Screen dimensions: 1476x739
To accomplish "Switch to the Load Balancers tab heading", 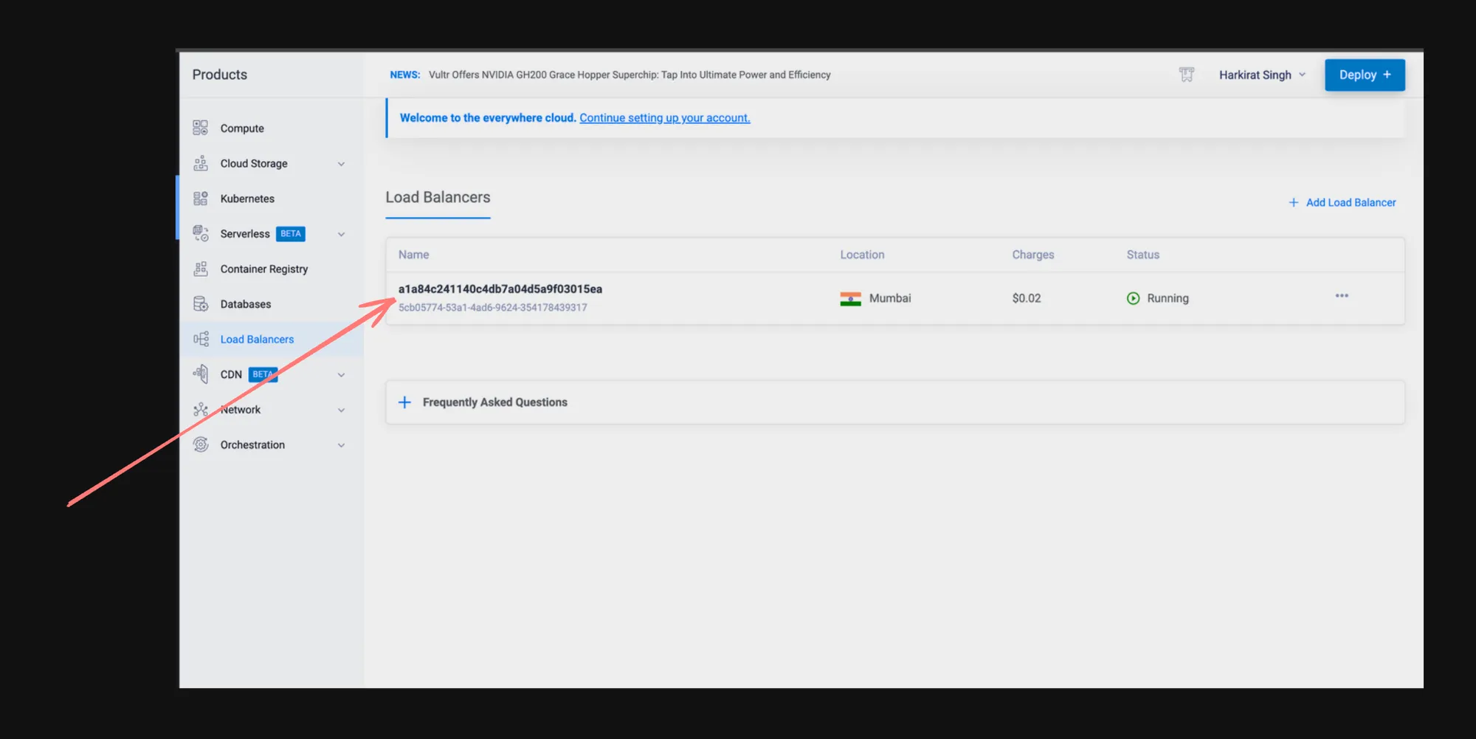I will tap(438, 197).
